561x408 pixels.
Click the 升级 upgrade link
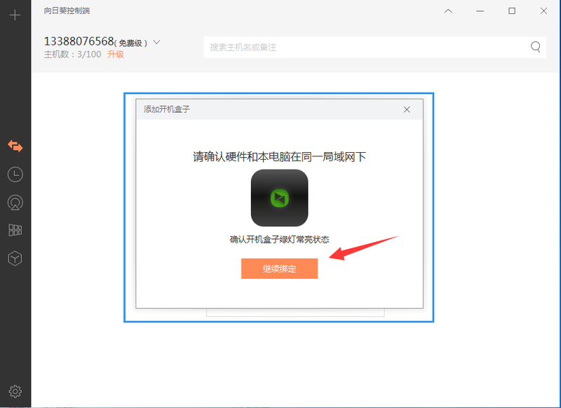(x=116, y=55)
